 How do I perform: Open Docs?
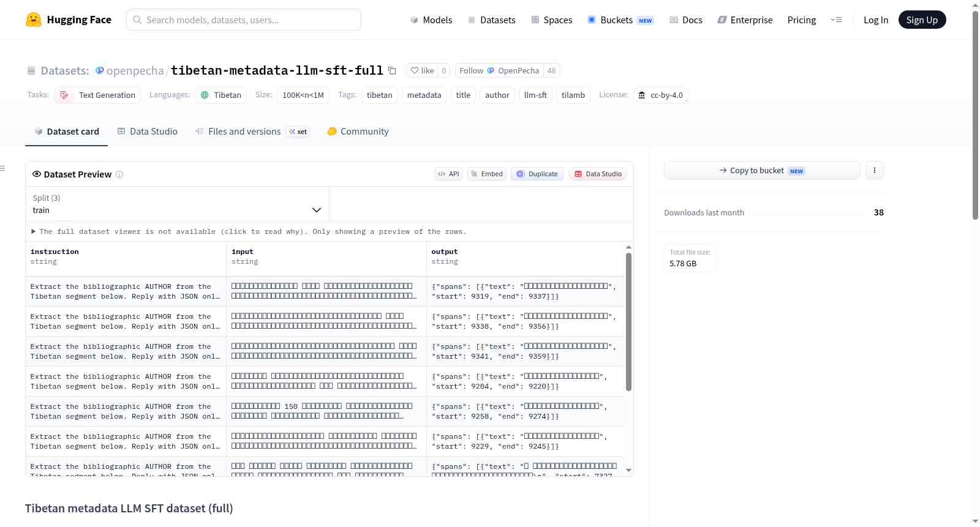tap(686, 20)
